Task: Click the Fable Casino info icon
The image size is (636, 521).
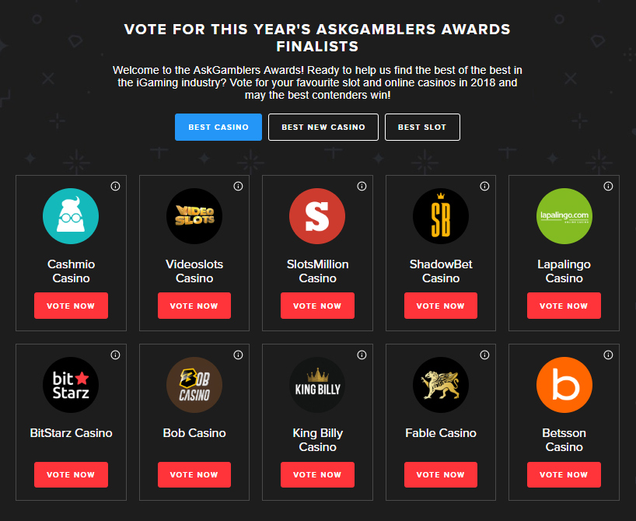Action: [x=484, y=355]
